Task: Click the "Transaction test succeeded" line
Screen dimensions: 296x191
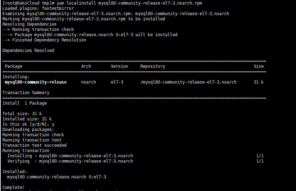Action: tap(34, 145)
